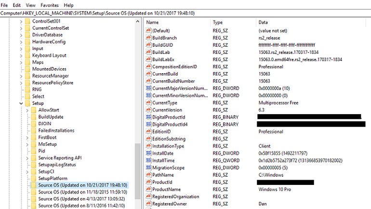Click the SetupPlatform folder icon

(34, 179)
